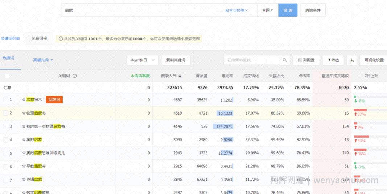Tick the checkbox for row 4
This screenshot has width=387, height=194.
pos(5,140)
